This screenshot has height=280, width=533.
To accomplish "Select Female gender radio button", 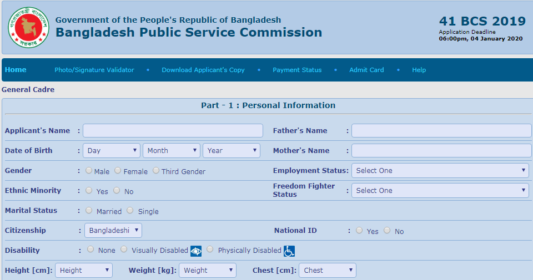I will tap(118, 170).
